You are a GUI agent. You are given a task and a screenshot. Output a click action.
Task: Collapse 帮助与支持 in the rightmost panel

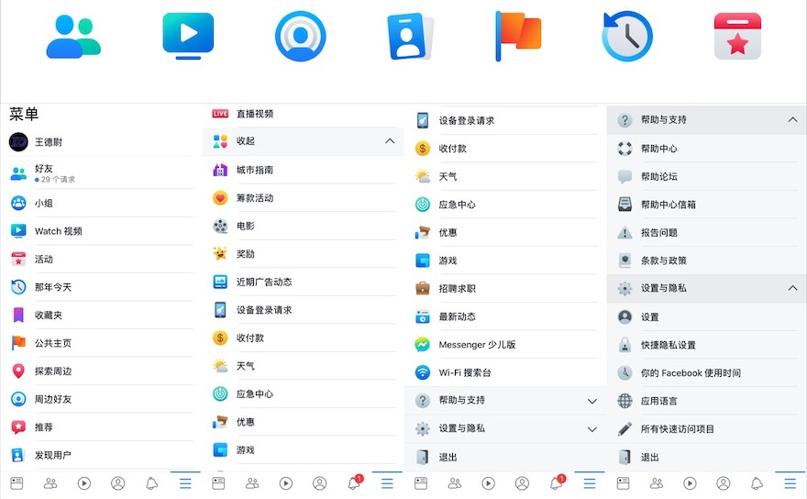[792, 120]
